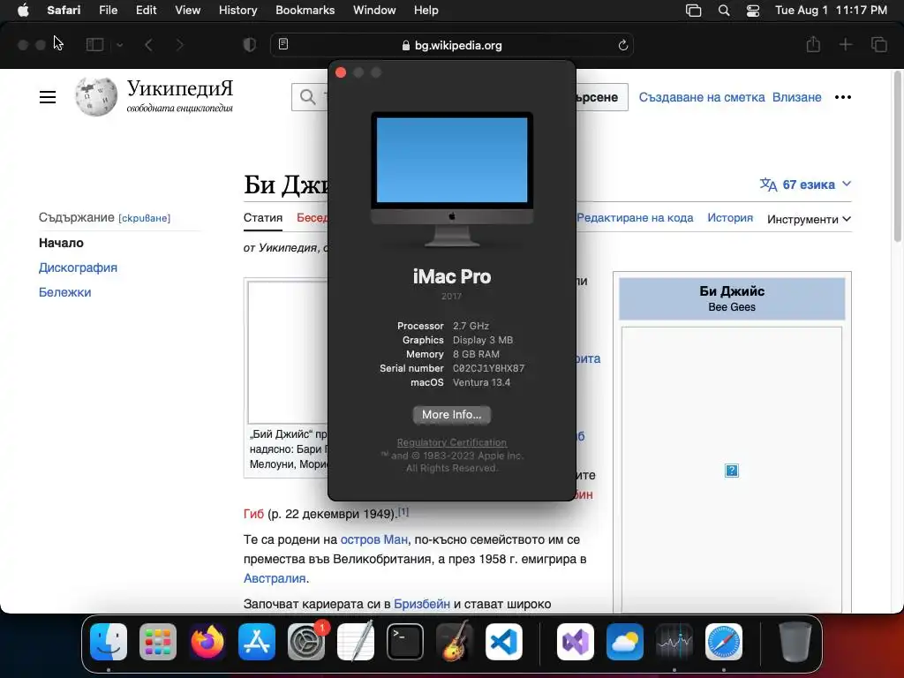Open the Regulatory Certification link
This screenshot has width=904, height=678.
click(451, 442)
